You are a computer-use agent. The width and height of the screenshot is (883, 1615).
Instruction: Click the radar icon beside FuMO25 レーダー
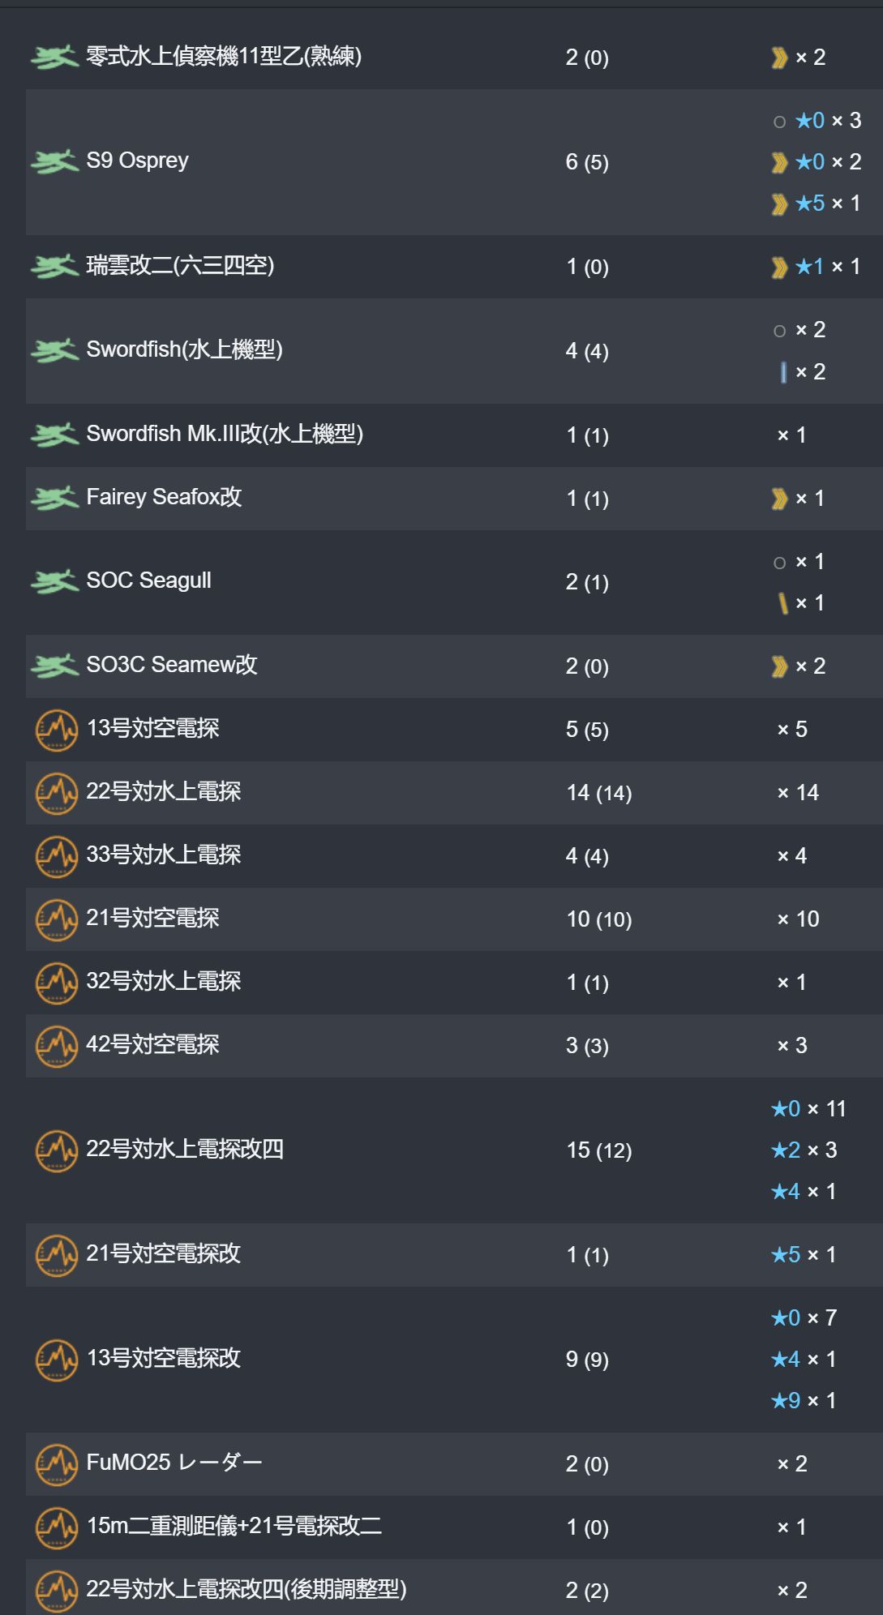point(56,1464)
